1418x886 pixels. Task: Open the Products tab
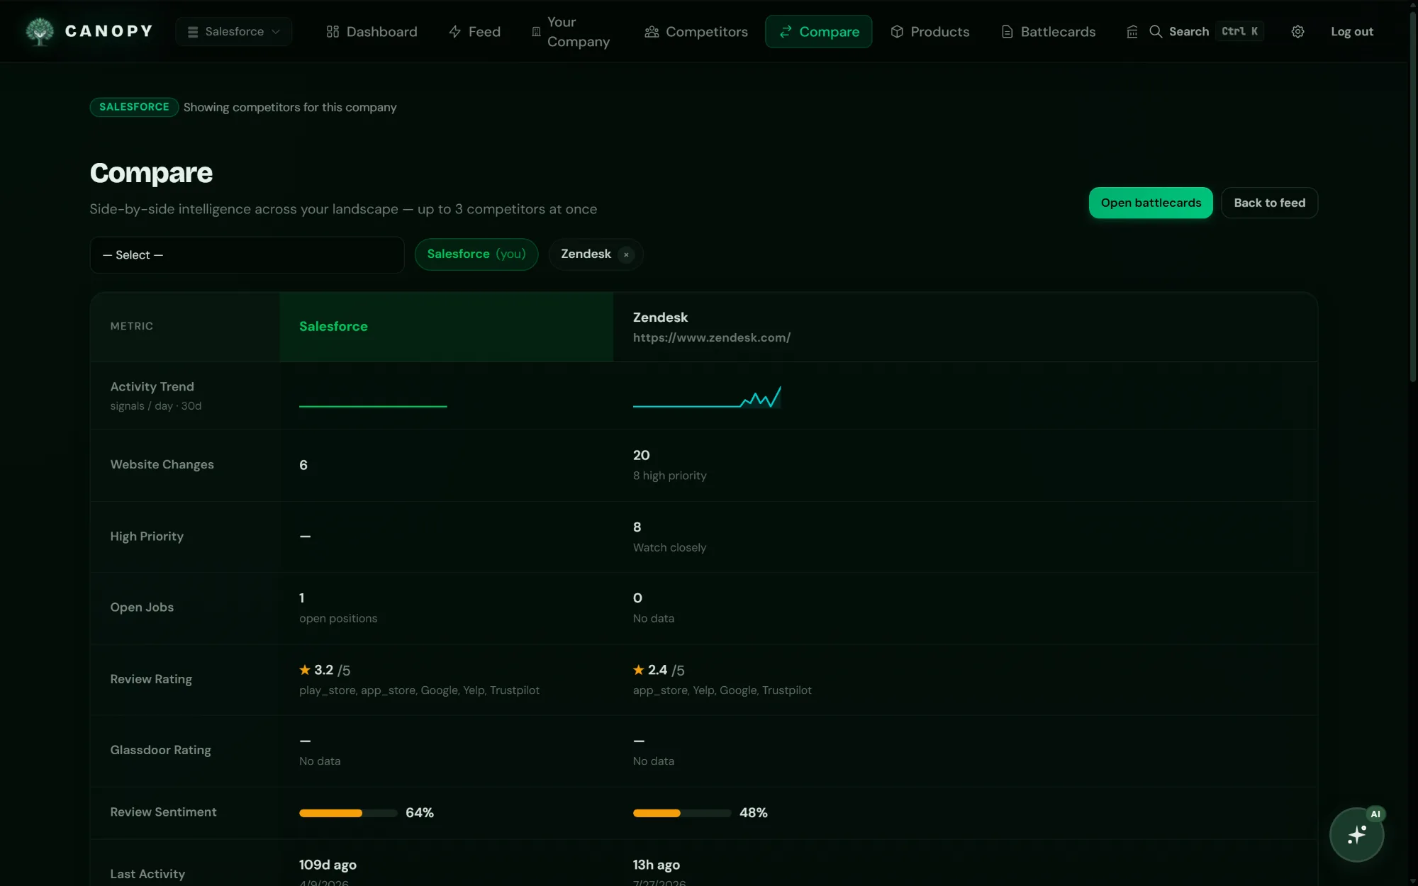[930, 31]
